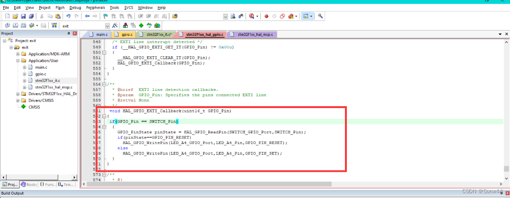The width and height of the screenshot is (510, 198).
Task: Select stm32f1xx_it.c in the project tree
Action: pos(47,80)
